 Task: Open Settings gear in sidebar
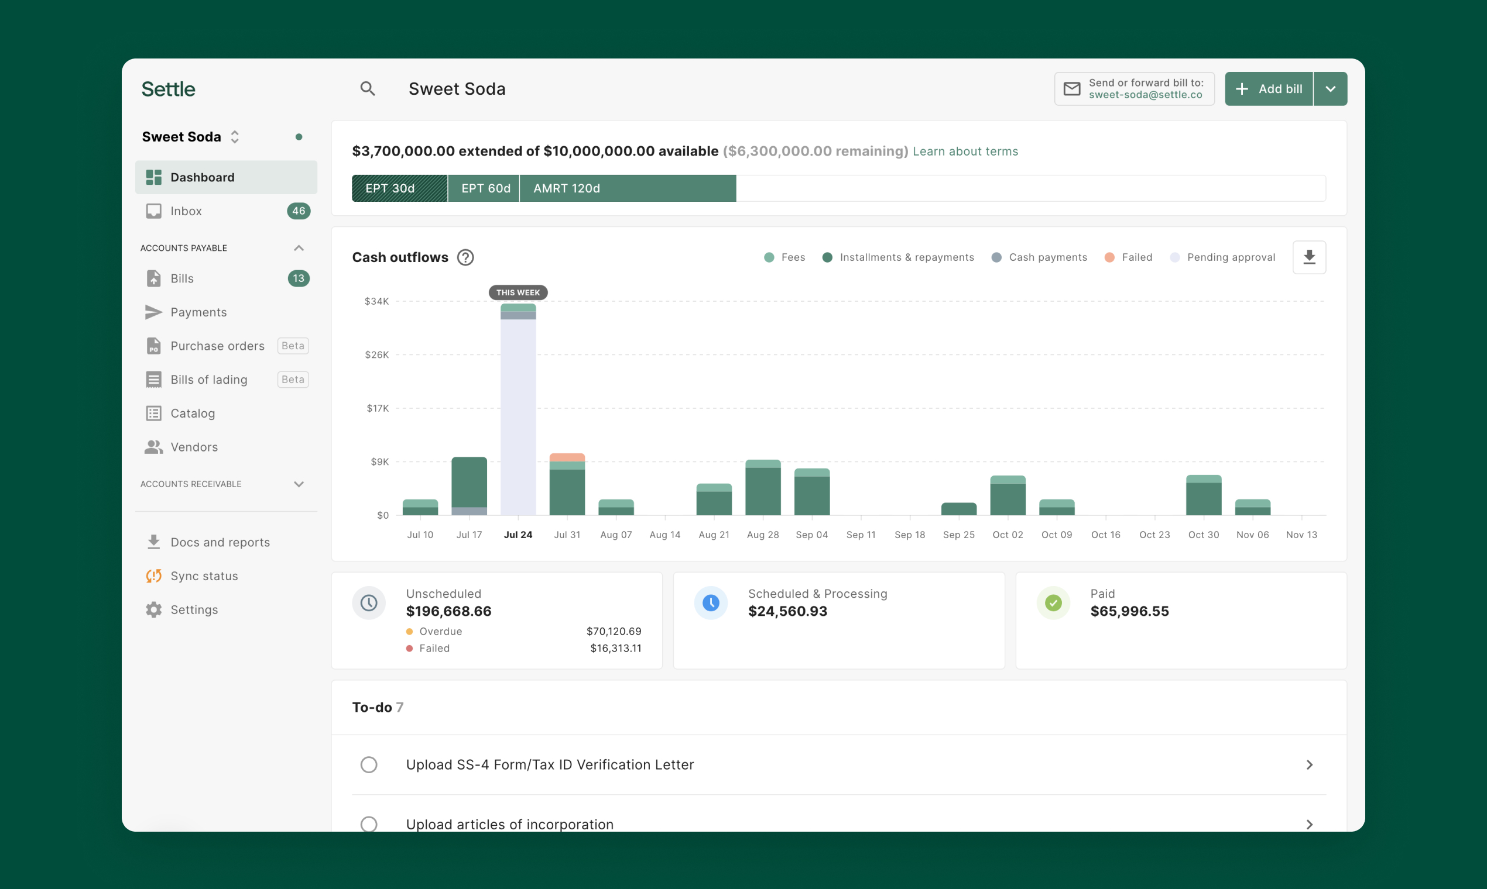153,609
